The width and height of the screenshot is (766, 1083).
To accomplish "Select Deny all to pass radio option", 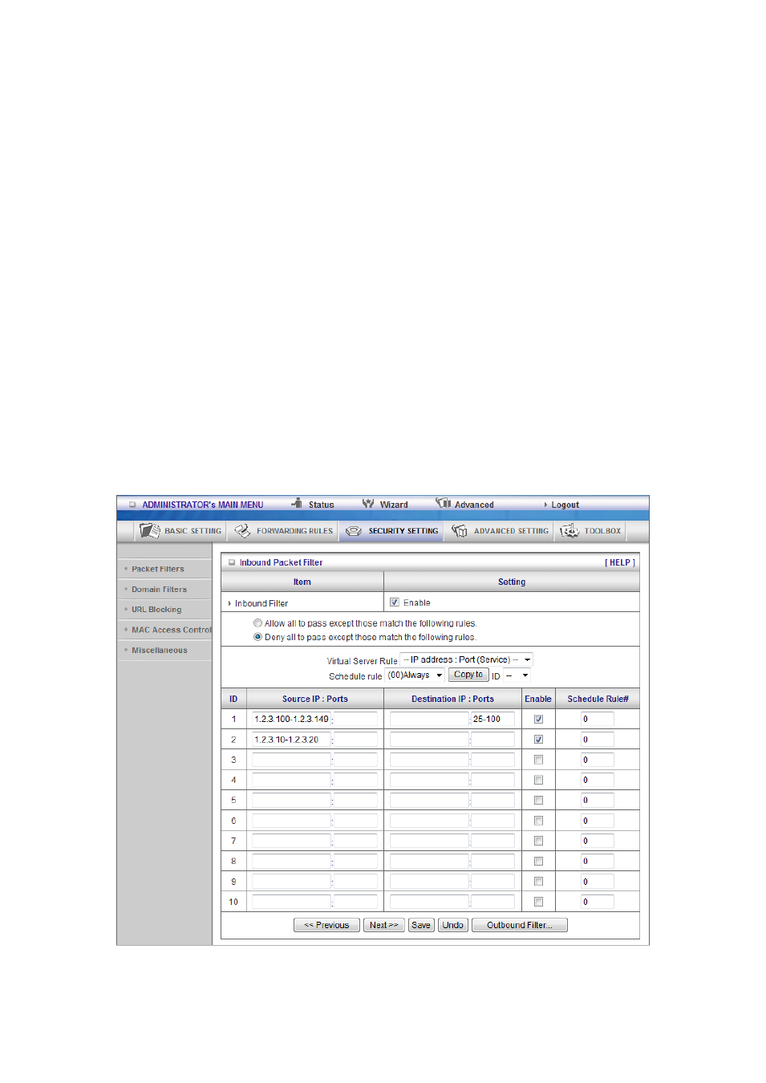I will [x=257, y=637].
